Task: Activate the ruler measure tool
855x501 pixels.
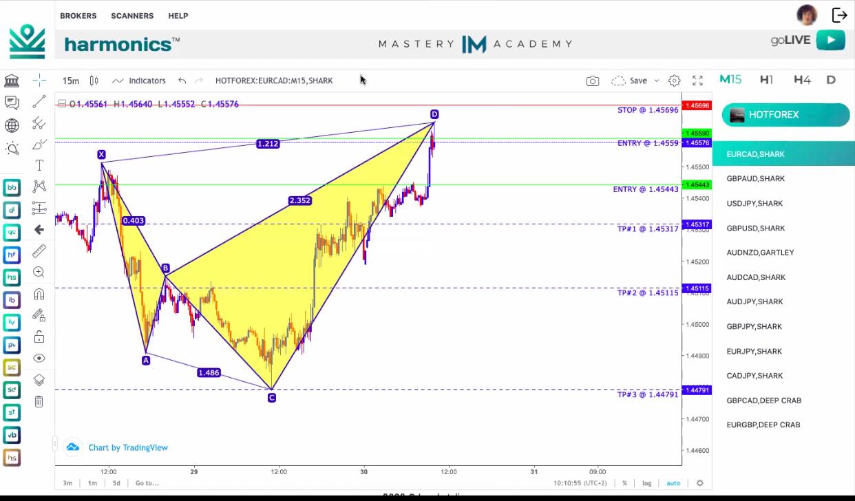Action: [x=39, y=250]
